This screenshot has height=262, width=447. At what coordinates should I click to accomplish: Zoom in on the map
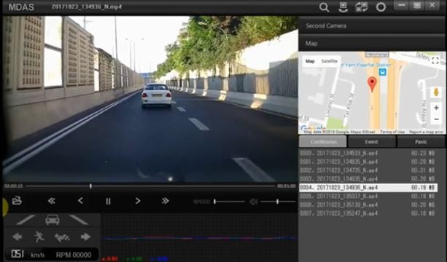click(436, 108)
